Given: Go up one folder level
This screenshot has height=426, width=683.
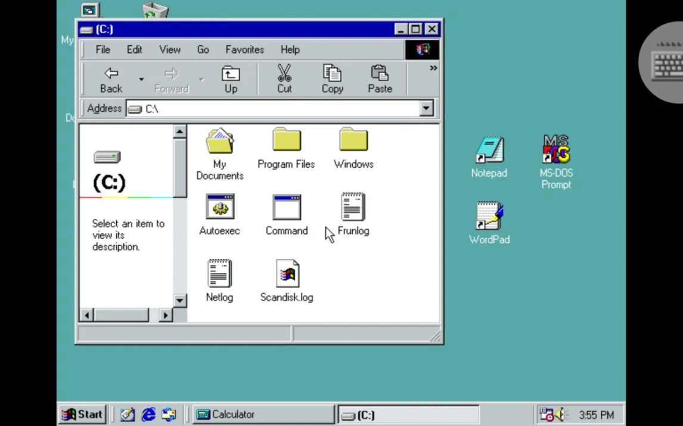Looking at the screenshot, I should 231,79.
